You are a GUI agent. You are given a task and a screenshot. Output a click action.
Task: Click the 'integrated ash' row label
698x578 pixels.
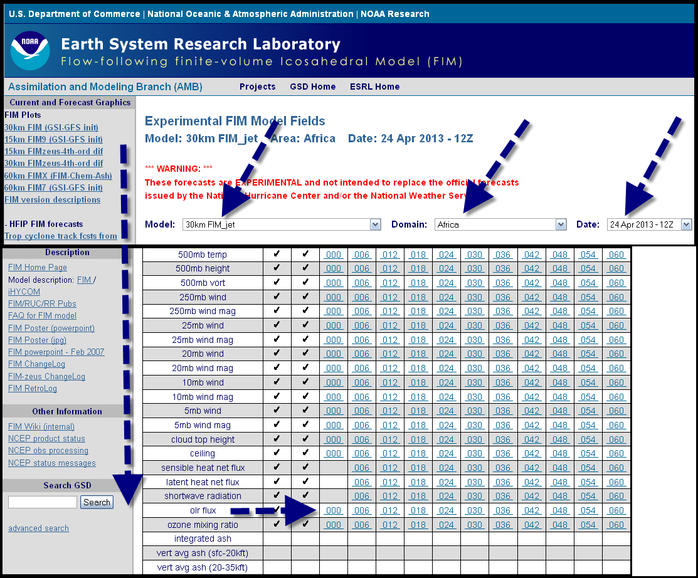(x=203, y=539)
